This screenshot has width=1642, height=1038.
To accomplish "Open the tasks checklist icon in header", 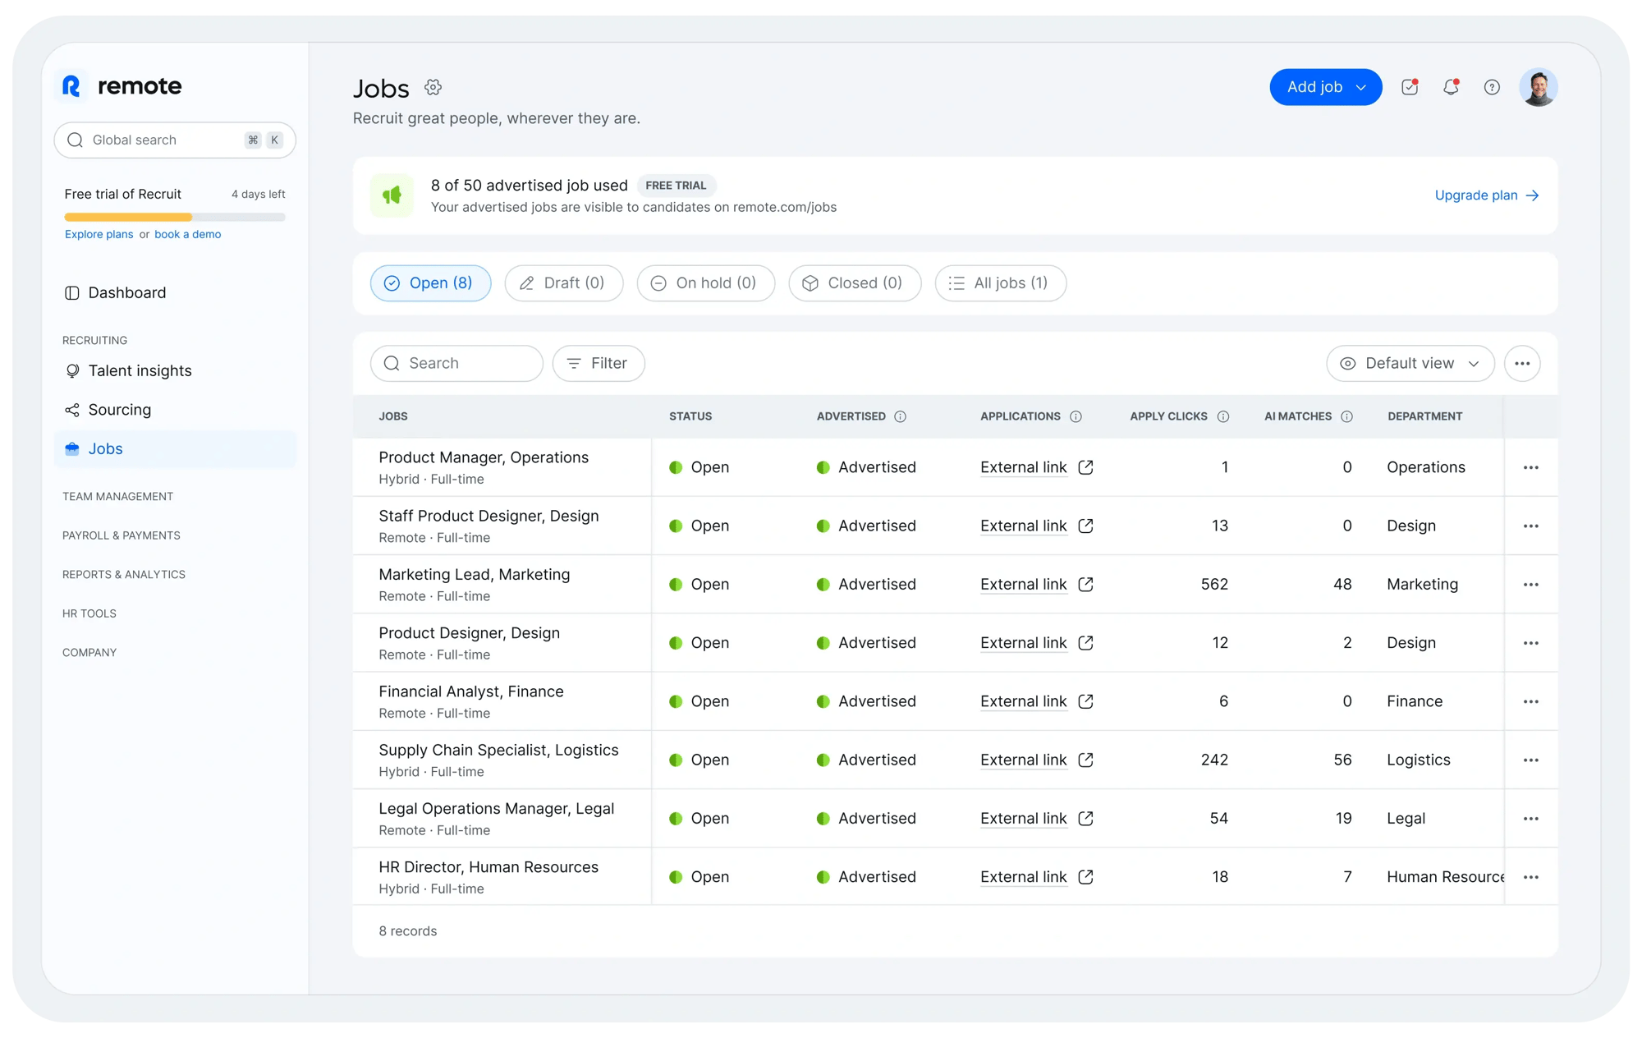I will point(1410,87).
